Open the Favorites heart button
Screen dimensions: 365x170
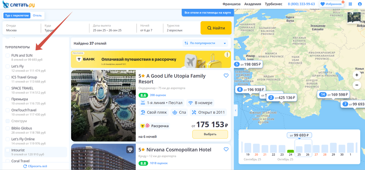click(x=331, y=4)
